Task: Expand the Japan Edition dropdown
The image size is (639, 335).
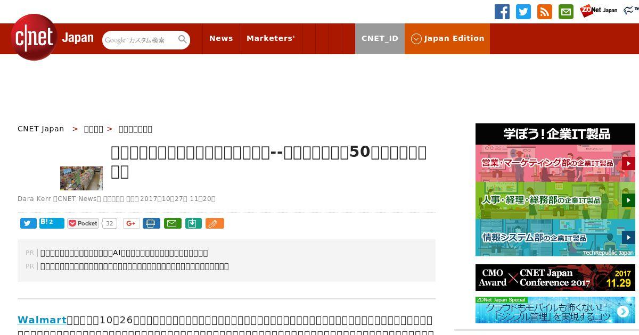Action: 447,38
